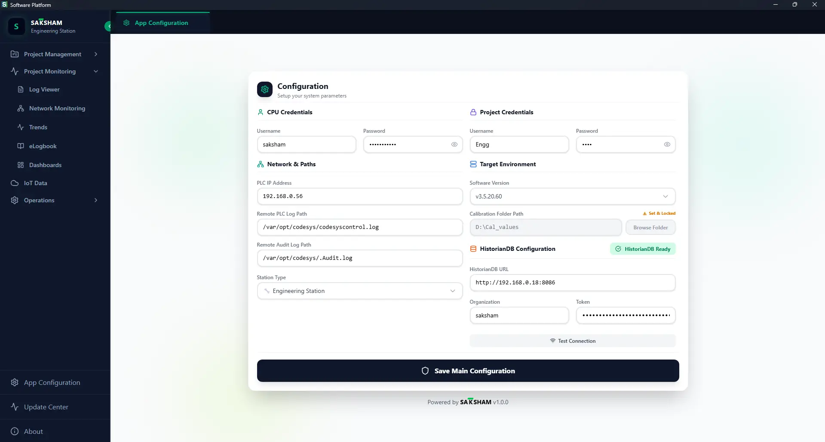Viewport: 825px width, 442px height.
Task: Expand the Project Management submenu arrow
Action: coord(96,54)
